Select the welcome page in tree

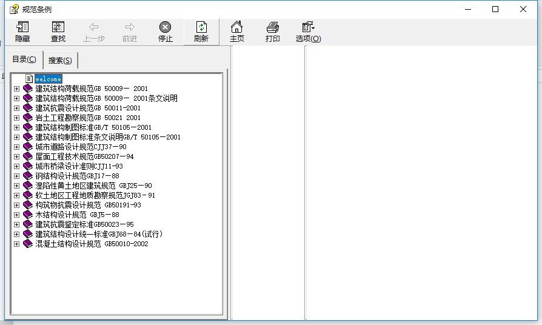tap(48, 79)
